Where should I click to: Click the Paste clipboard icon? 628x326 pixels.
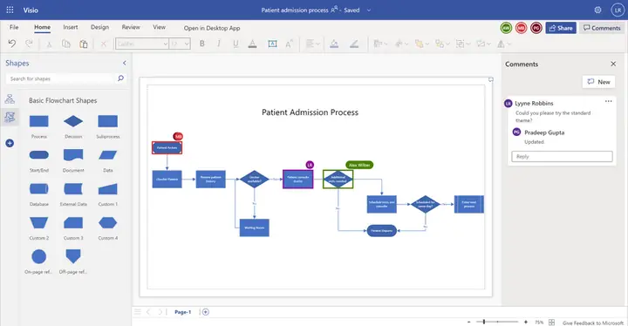84,44
